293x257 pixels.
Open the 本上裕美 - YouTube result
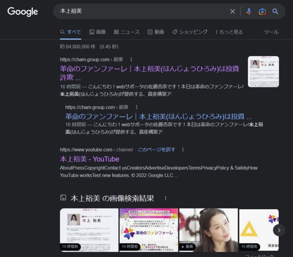point(90,159)
